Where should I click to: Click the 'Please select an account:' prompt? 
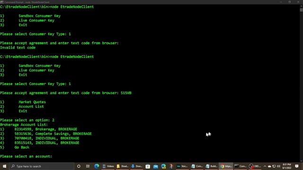click(x=26, y=156)
